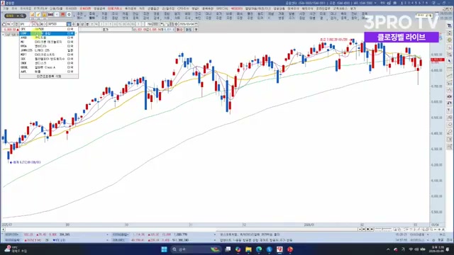Pick the NVDA Nvidia row in the dropdown

coord(48,46)
